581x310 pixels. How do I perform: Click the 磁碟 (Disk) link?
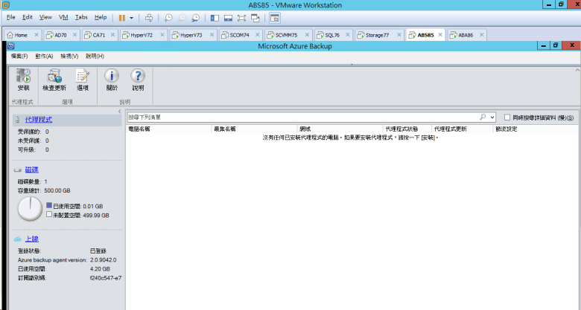(31, 169)
